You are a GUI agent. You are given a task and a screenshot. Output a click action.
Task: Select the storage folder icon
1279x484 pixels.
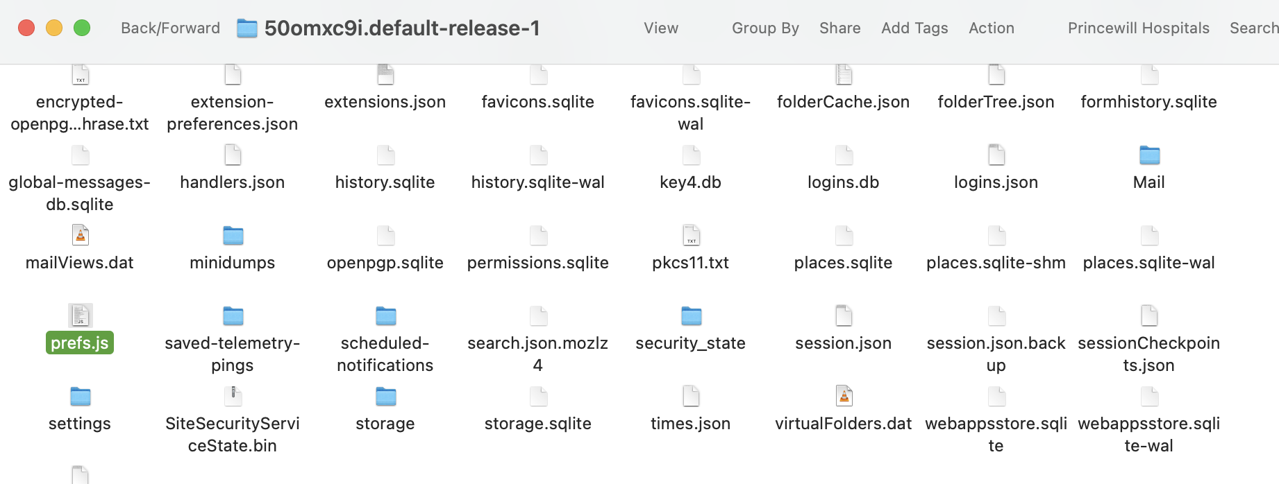(385, 397)
